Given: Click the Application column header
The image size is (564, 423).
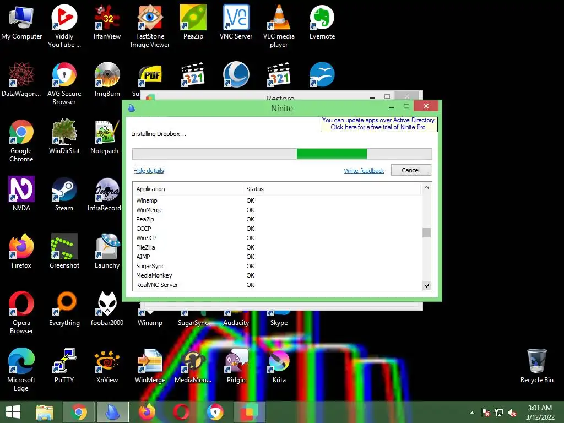Looking at the screenshot, I should click(188, 189).
